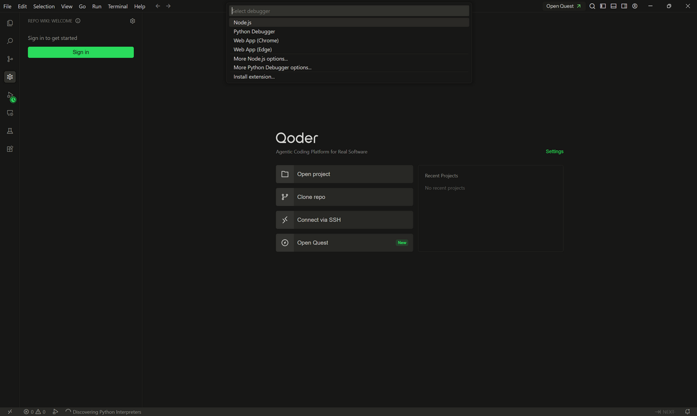Choose Python Debugger from the list
Screen dimensions: 697x416
[349, 32]
